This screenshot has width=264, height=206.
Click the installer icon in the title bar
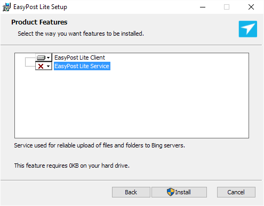pos(6,7)
